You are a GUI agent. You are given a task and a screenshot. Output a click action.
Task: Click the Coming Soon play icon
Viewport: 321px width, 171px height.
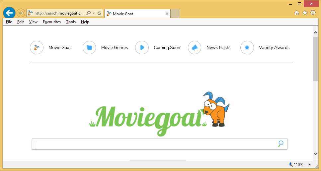pos(142,48)
